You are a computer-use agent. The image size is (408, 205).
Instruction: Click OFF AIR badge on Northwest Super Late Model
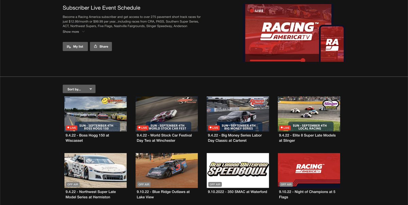(72, 184)
